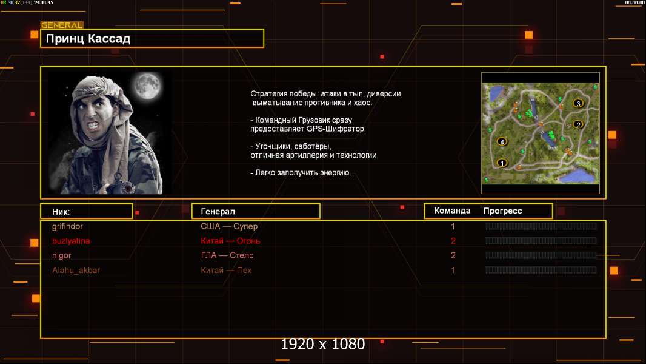Viewport: 646px width, 364px height.
Task: Click the Китай — Огонь general entry
Action: 230,241
